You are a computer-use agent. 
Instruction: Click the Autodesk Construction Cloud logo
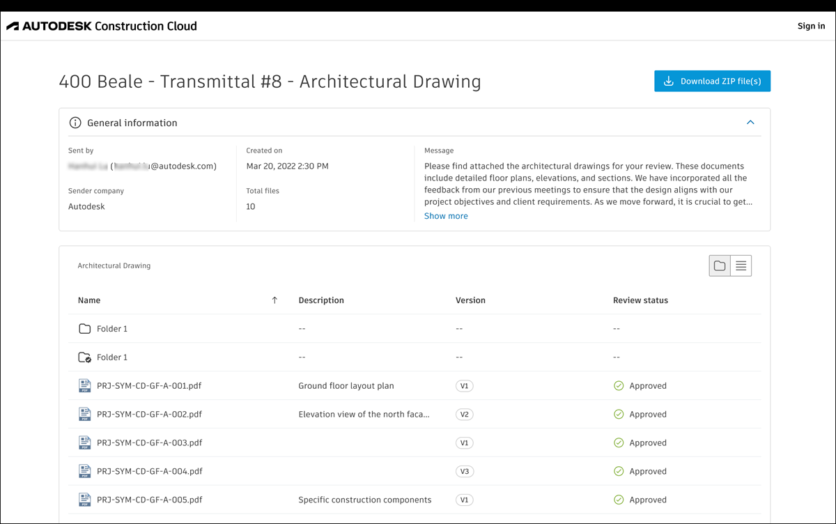(x=102, y=26)
